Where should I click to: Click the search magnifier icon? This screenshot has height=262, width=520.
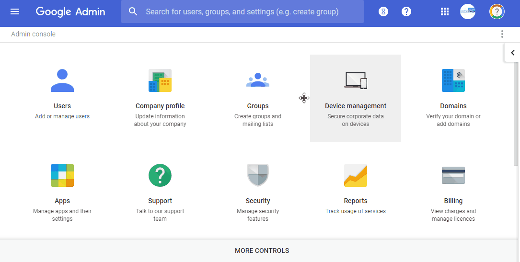click(x=133, y=11)
